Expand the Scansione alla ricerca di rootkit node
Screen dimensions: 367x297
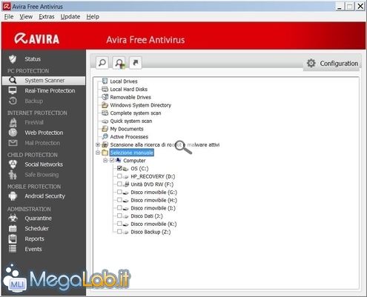point(98,144)
